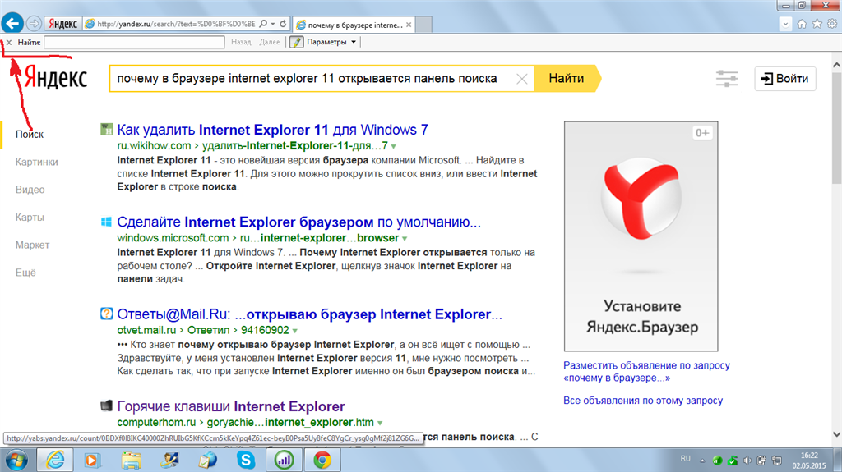Image resolution: width=842 pixels, height=472 pixels.
Task: Click the volume speaker tray icon
Action: pos(747,461)
